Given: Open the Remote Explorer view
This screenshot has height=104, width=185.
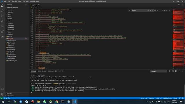Looking at the screenshot, I should click(x=2, y=26).
